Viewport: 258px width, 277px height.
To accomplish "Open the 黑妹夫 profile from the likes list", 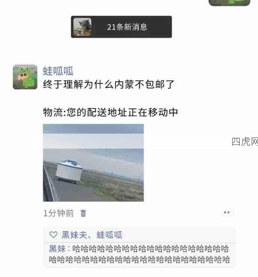I will click(74, 235).
